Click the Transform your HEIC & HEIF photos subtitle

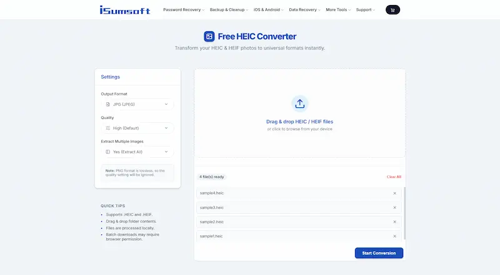[x=250, y=48]
